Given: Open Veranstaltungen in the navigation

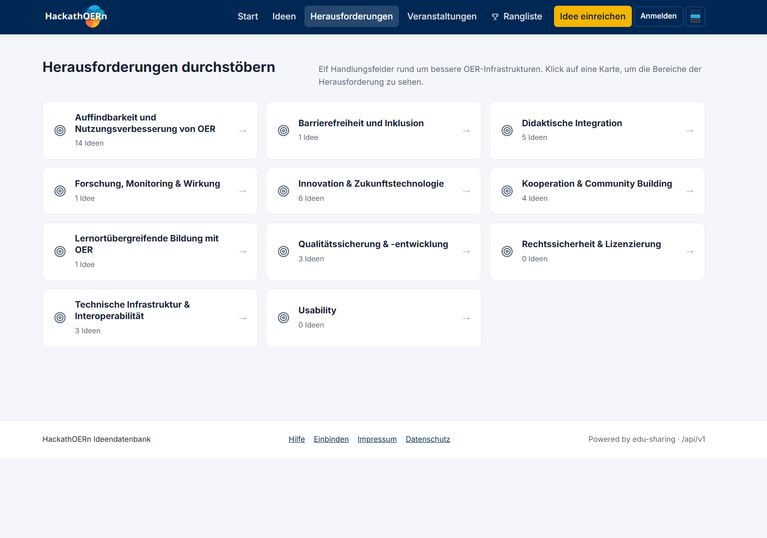Looking at the screenshot, I should (442, 16).
